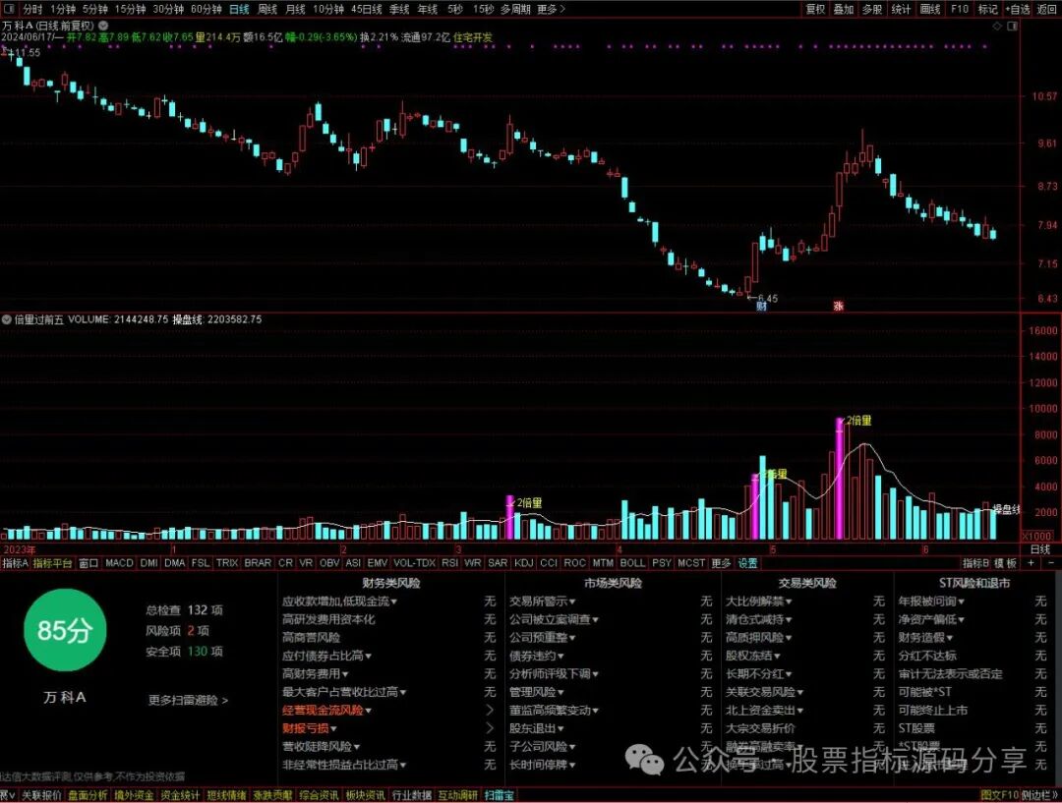Click the 叠加 overlay button
This screenshot has width=1062, height=803.
pos(844,9)
